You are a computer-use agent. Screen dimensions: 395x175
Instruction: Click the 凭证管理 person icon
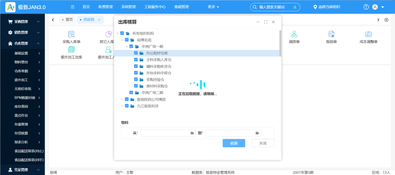click(10, 170)
